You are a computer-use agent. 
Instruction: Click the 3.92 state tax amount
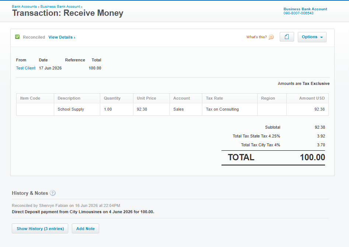tap(321, 136)
